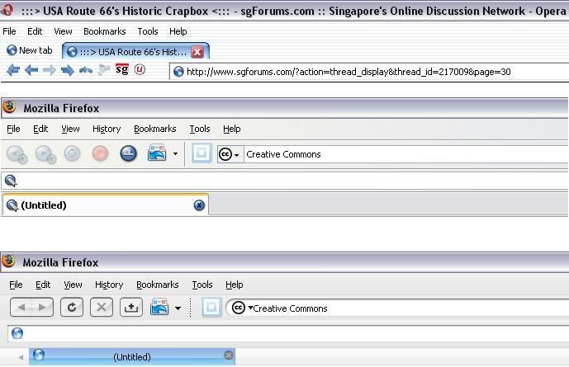Viewport: 569px width, 367px height.
Task: Click square window icon in upper Firefox
Action: 202,153
